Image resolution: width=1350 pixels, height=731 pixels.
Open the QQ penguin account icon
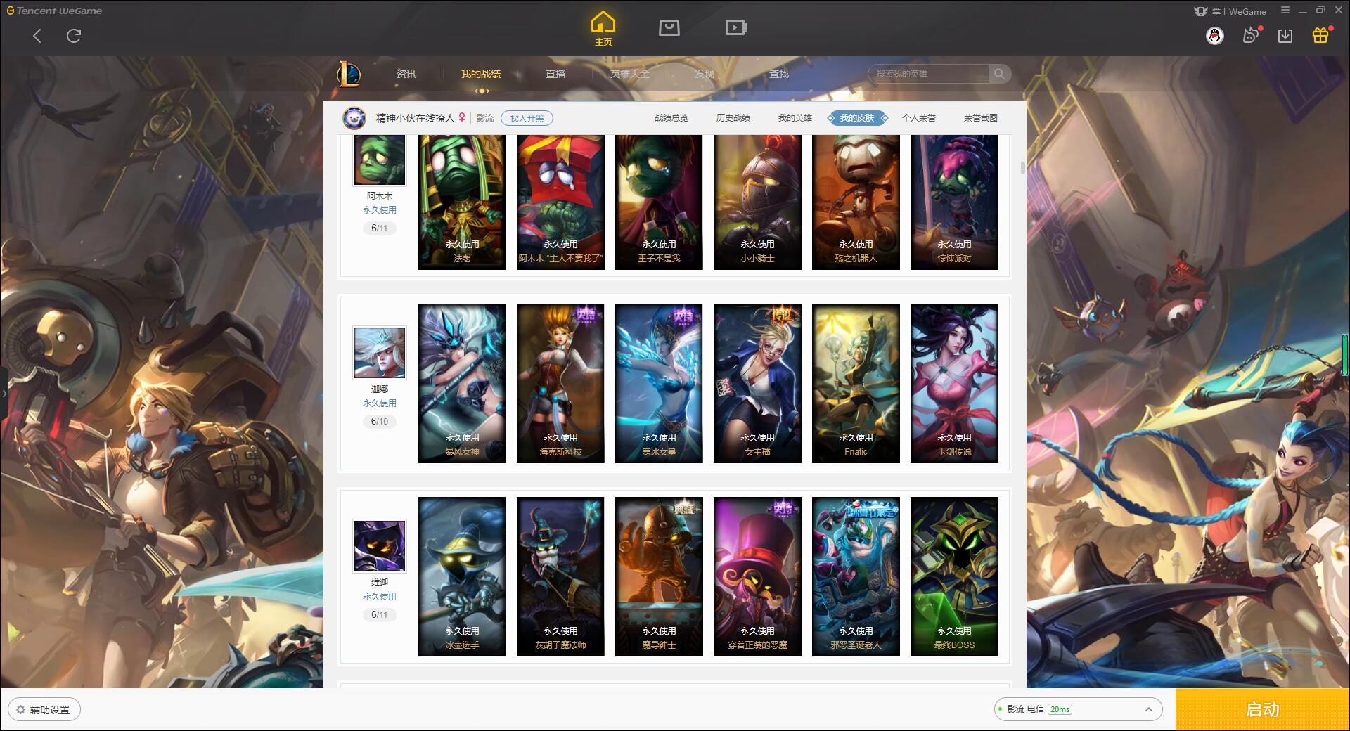(x=1214, y=36)
